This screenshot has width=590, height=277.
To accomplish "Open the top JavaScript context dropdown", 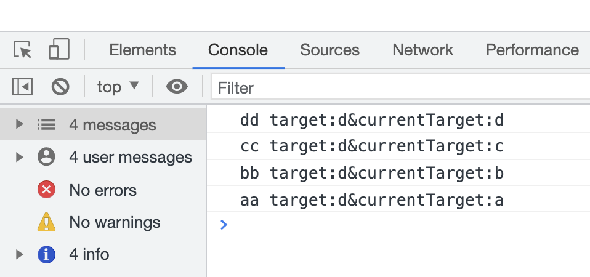I will point(118,87).
